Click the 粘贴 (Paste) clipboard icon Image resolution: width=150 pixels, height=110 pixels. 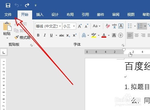(7, 26)
